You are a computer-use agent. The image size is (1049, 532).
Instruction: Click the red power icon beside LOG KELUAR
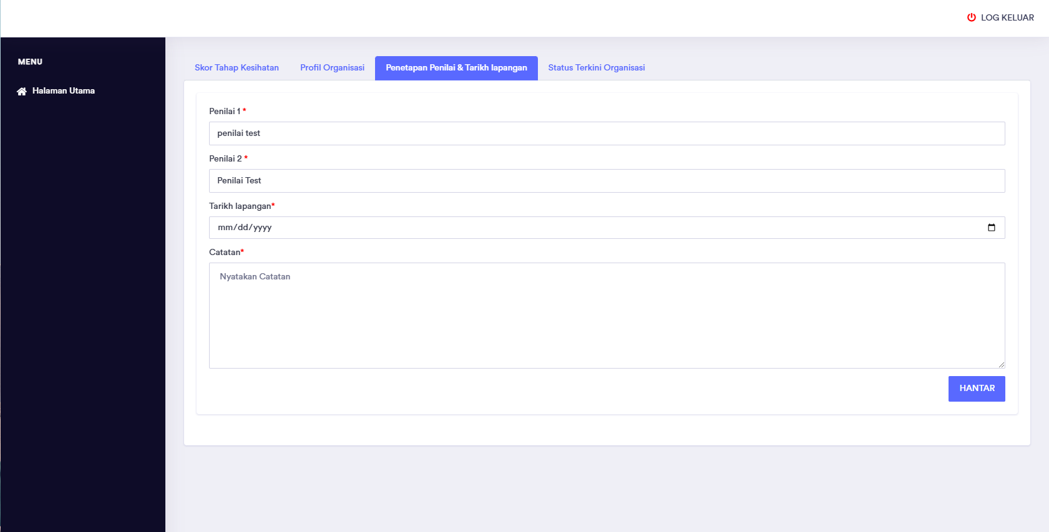click(x=971, y=17)
